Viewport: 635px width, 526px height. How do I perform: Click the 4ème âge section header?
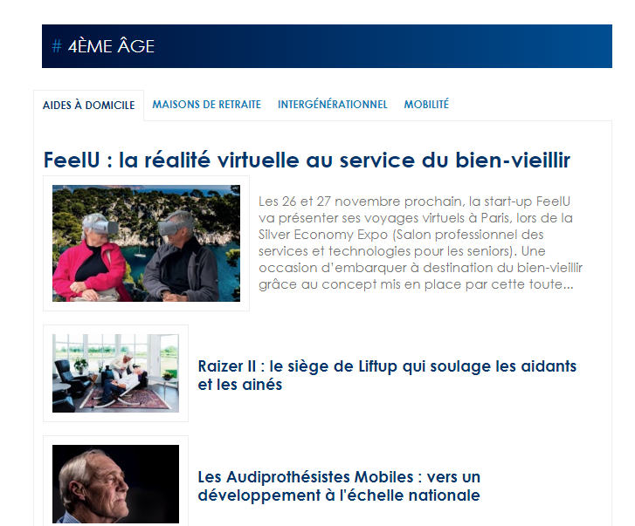tap(327, 46)
